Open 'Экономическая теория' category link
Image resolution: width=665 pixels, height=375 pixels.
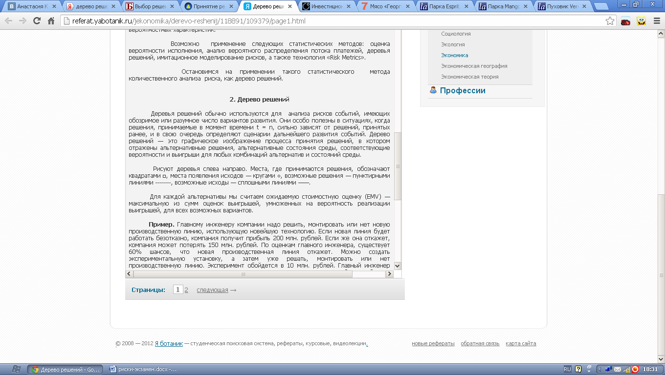469,77
